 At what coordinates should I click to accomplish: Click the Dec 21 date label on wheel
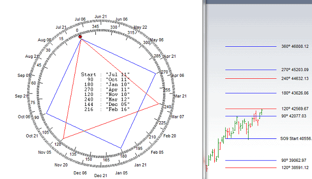tap(101, 175)
